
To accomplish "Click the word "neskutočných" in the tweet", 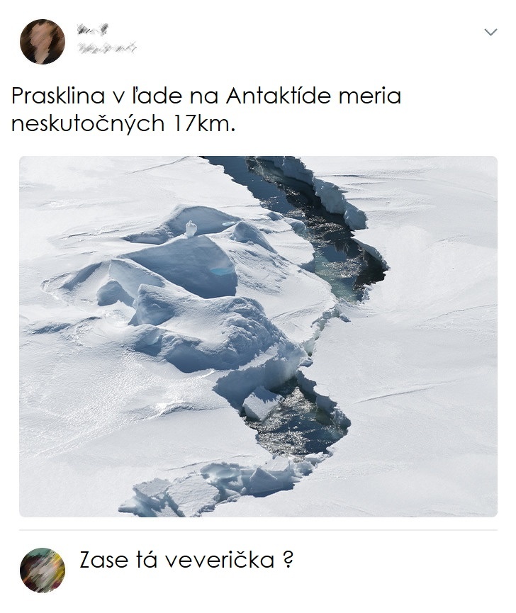I will click(x=87, y=123).
